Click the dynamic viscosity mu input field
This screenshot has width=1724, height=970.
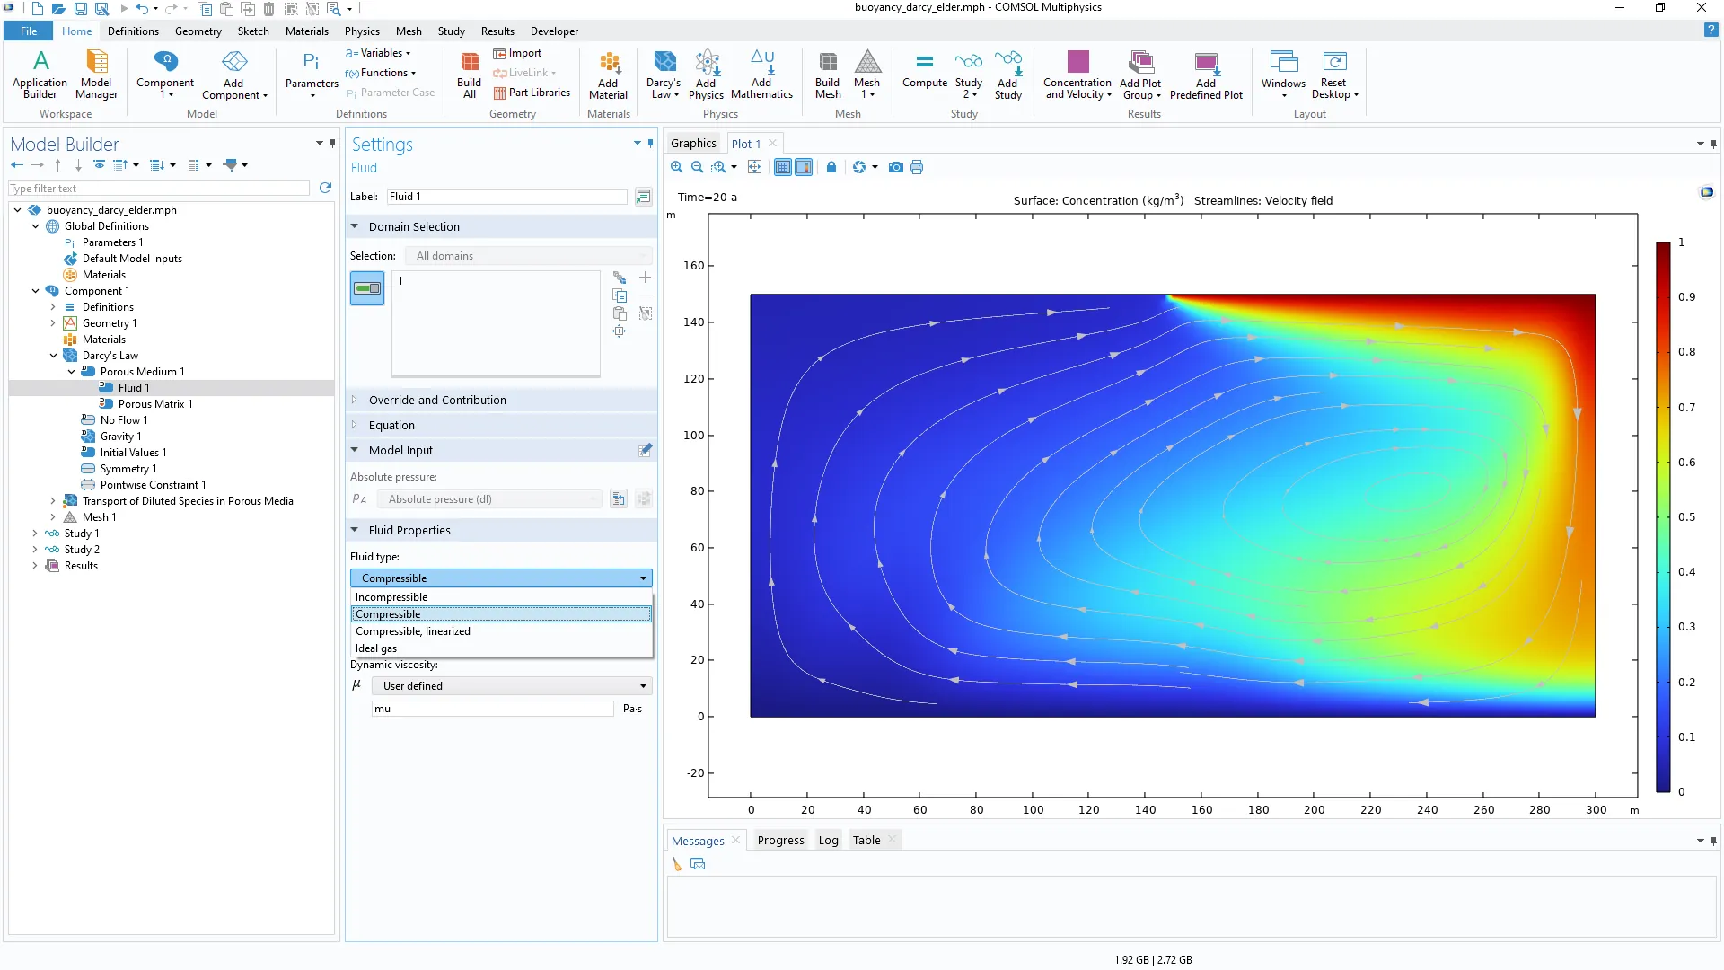(x=492, y=709)
